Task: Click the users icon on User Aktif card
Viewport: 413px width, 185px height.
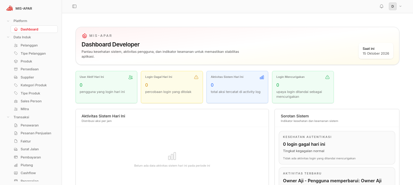Action: [131, 77]
